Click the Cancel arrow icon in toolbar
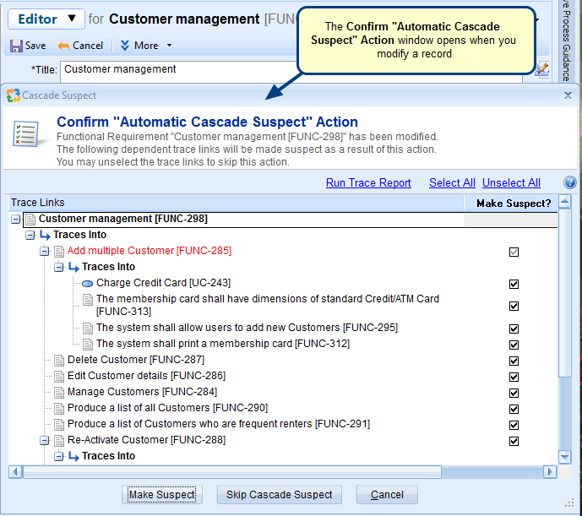Screen dimensions: 582x516 click(63, 46)
